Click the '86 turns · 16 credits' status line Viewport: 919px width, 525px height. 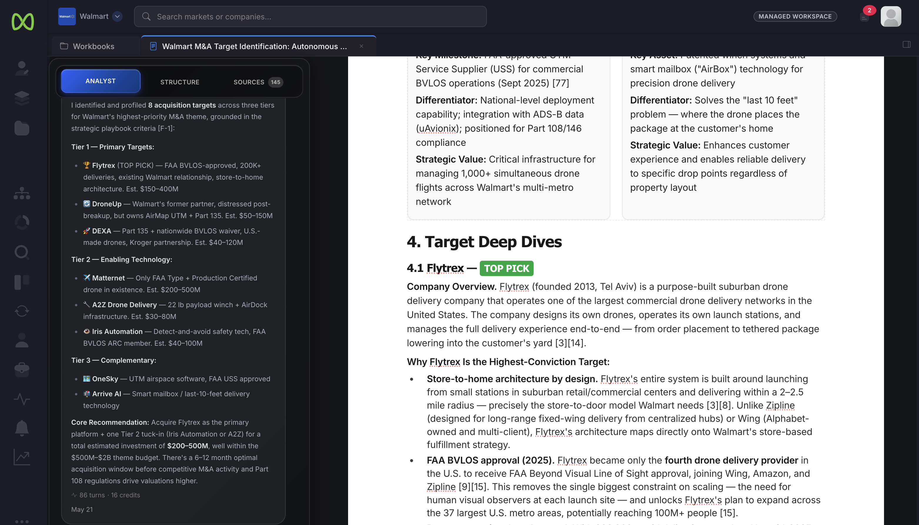coord(106,495)
